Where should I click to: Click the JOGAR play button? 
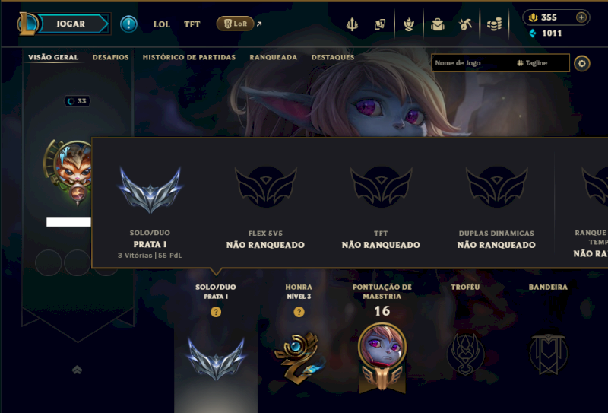click(71, 24)
